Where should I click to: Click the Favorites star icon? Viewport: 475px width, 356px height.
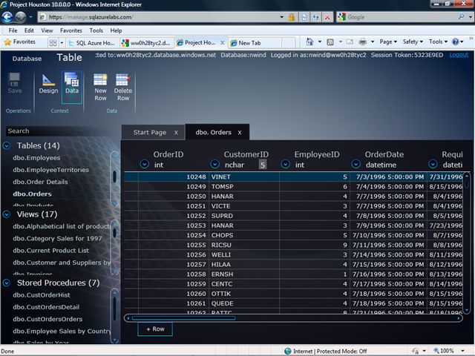(x=7, y=42)
